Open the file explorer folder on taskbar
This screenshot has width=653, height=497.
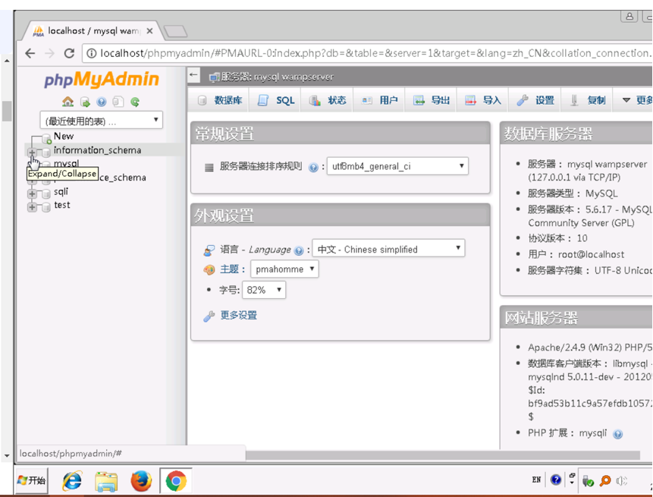point(106,481)
